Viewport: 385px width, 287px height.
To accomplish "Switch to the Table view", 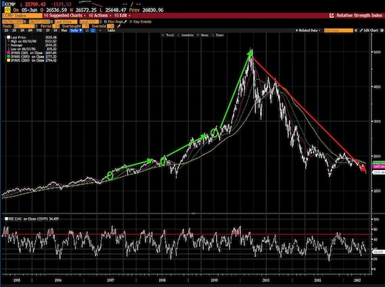I will coord(111,31).
